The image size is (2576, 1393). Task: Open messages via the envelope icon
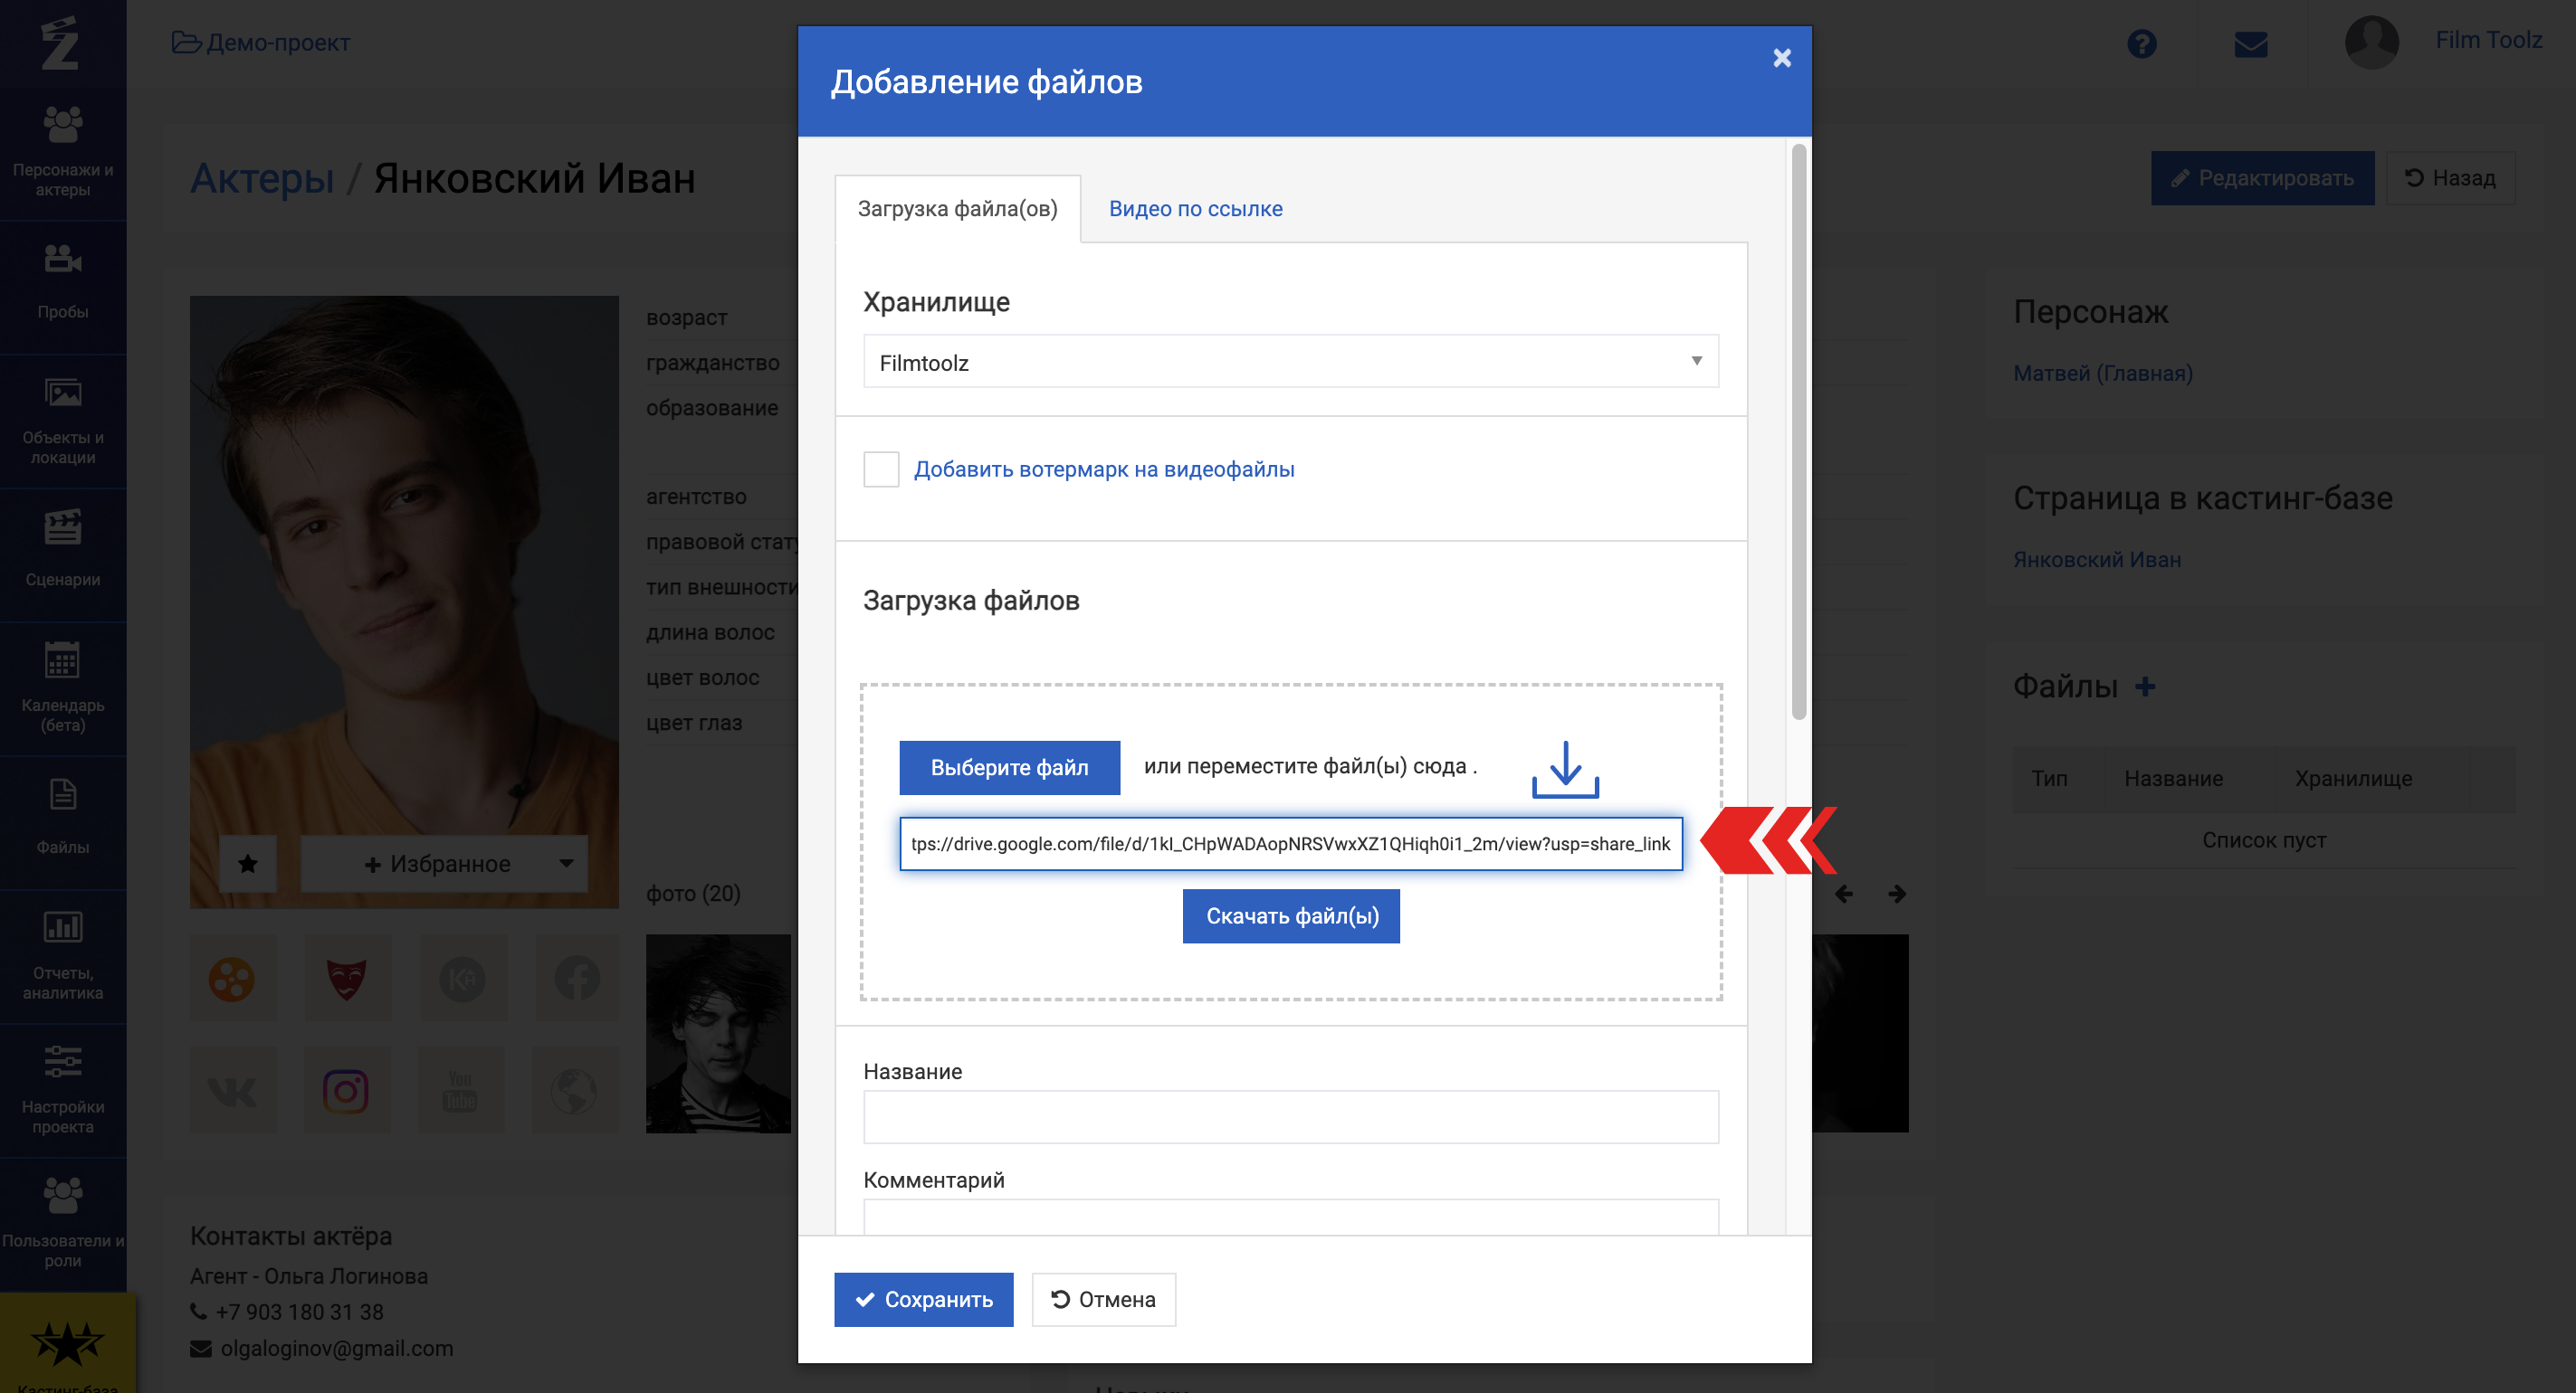[x=2250, y=45]
